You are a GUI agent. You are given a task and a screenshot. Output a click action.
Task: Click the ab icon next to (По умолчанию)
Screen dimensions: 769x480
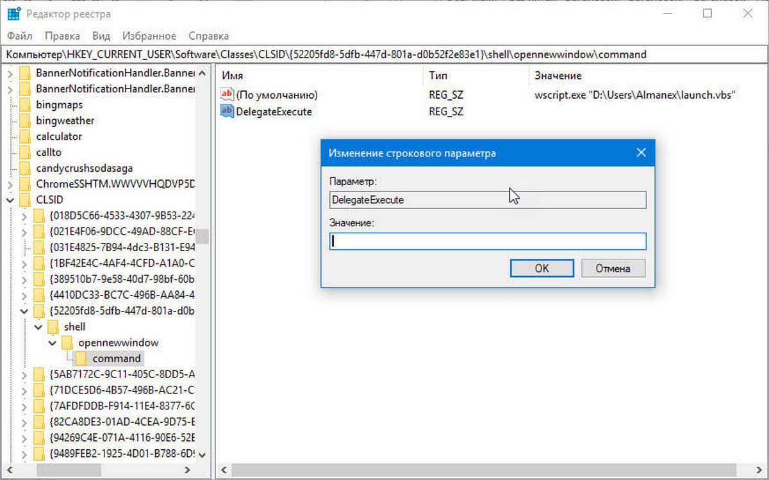[227, 94]
